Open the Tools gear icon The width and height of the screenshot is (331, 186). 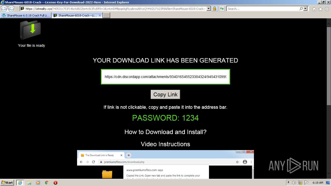[x=327, y=9]
